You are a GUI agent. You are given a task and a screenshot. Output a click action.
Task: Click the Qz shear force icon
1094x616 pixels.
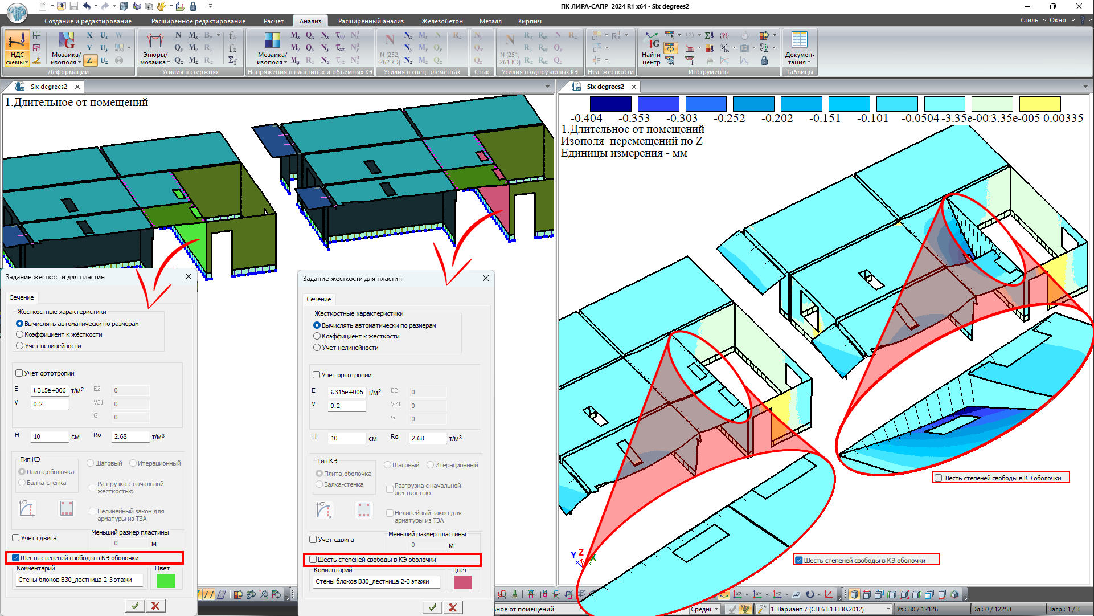coord(178,60)
